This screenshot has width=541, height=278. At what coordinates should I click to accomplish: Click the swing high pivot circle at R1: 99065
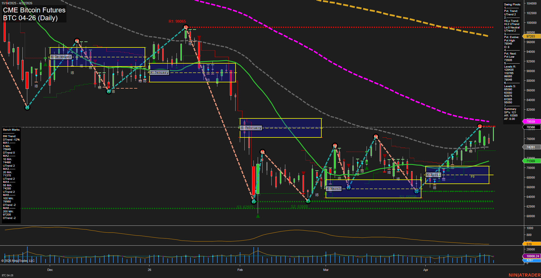[x=186, y=27]
